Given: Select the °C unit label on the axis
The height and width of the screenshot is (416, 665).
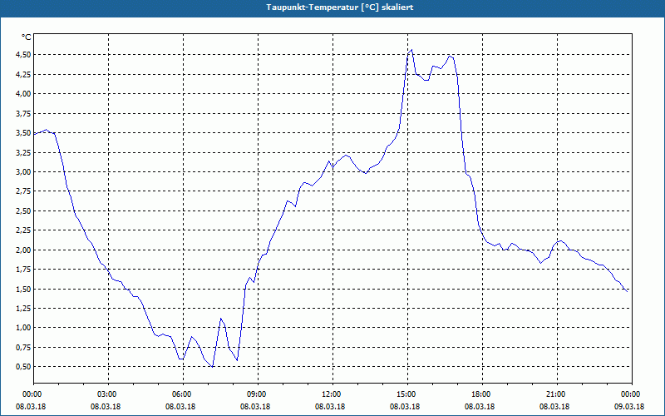Looking at the screenshot, I should pyautogui.click(x=27, y=37).
